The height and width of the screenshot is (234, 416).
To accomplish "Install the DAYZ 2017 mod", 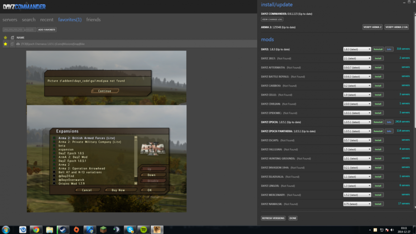I will click(x=378, y=58).
